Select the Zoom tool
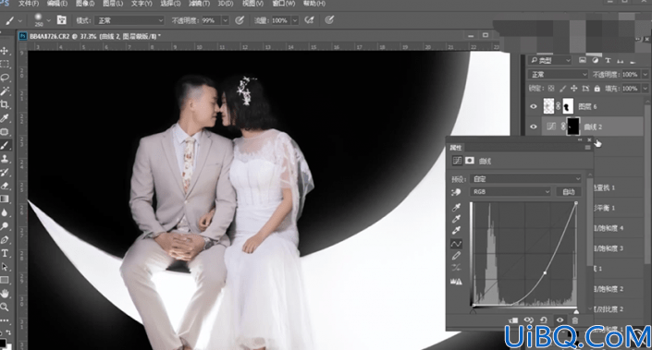This screenshot has width=652, height=350. pyautogui.click(x=5, y=308)
